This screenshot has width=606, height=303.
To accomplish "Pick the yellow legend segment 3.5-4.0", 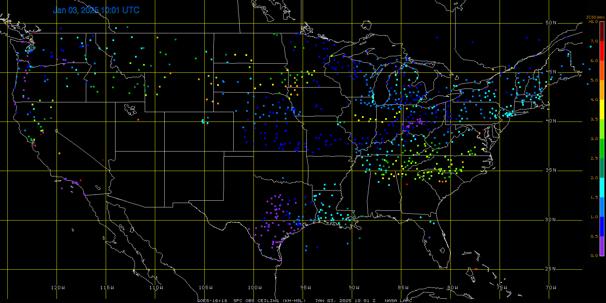I will point(602,109).
